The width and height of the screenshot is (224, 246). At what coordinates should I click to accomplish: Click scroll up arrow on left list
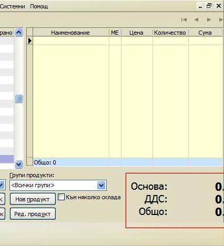coord(18,33)
